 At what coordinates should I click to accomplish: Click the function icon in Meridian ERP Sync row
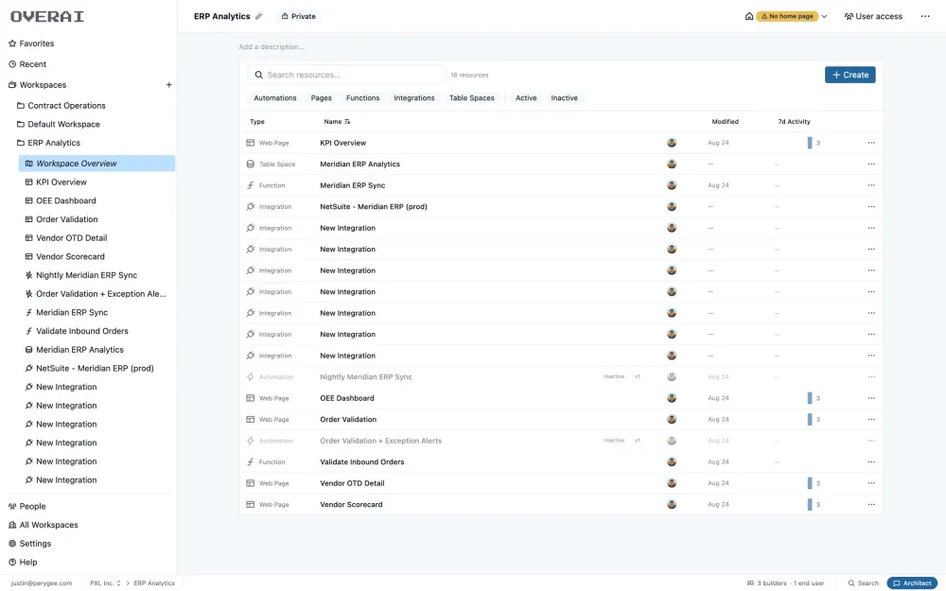[251, 185]
